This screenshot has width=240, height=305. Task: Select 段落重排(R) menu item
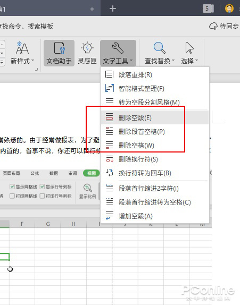(155, 74)
